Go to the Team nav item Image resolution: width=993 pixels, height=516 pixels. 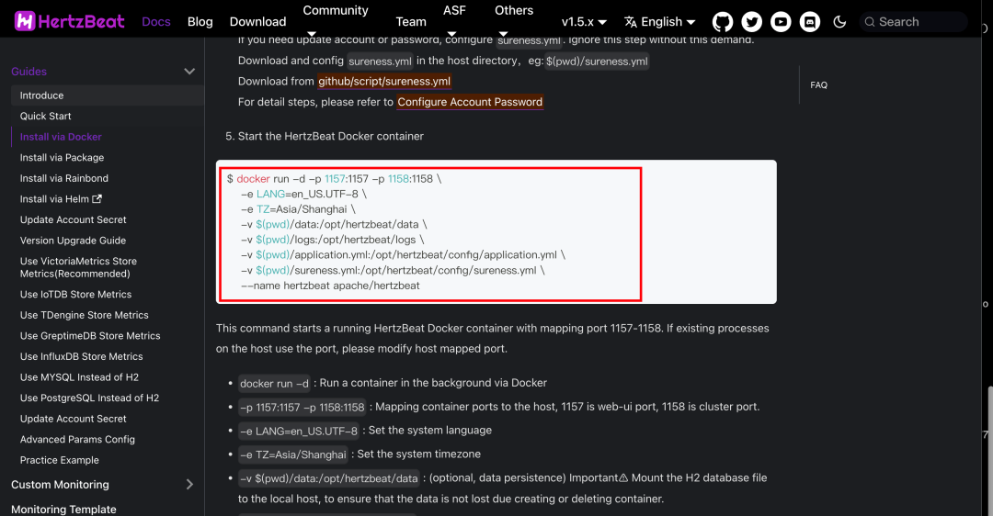411,22
